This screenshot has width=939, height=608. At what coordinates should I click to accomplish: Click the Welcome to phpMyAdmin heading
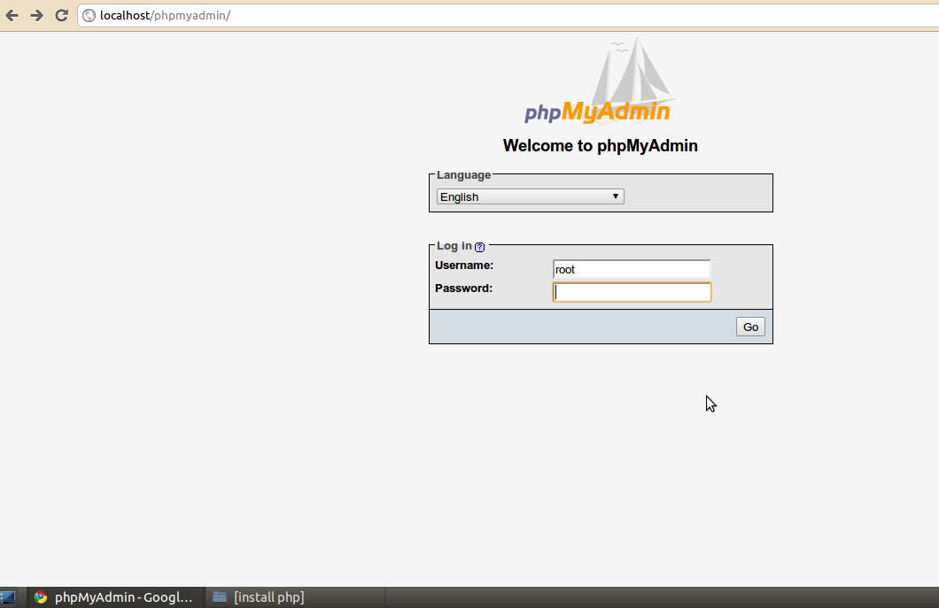[x=600, y=146]
